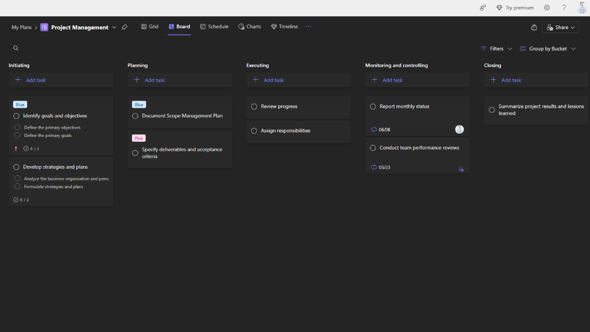Open more views ellipsis menu
The image size is (590, 332).
[309, 26]
